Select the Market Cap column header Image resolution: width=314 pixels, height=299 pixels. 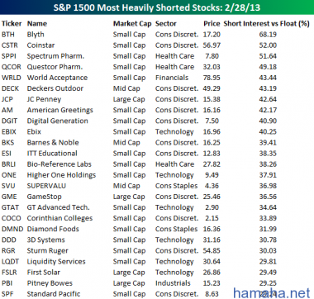(132, 24)
